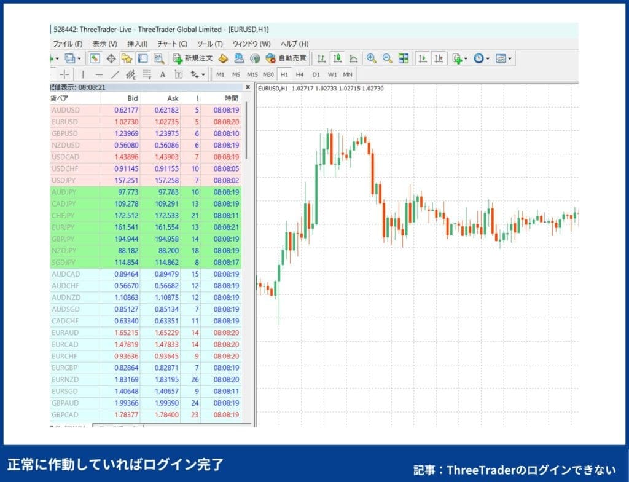Zoom in on the chart

(x=372, y=58)
